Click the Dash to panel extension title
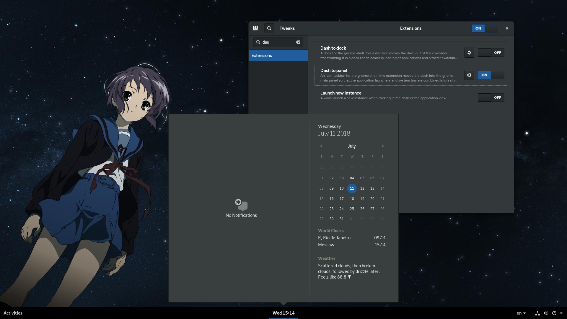The height and width of the screenshot is (319, 567). [334, 71]
